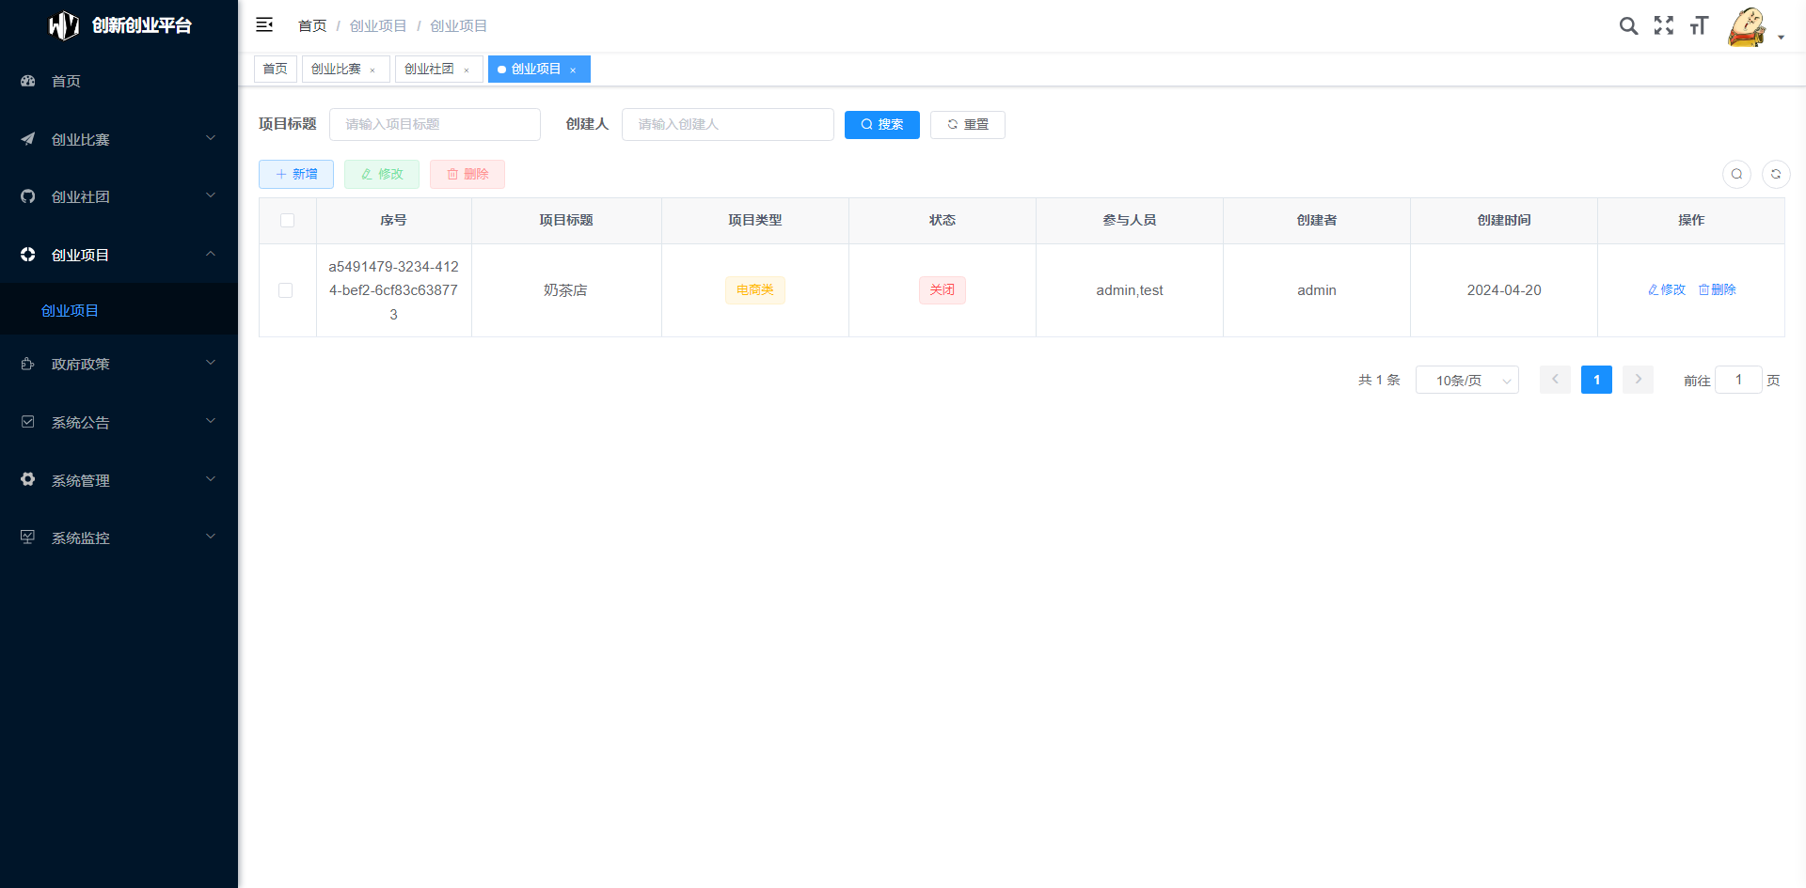
Task: Focus the 创建人 input field
Action: point(727,124)
